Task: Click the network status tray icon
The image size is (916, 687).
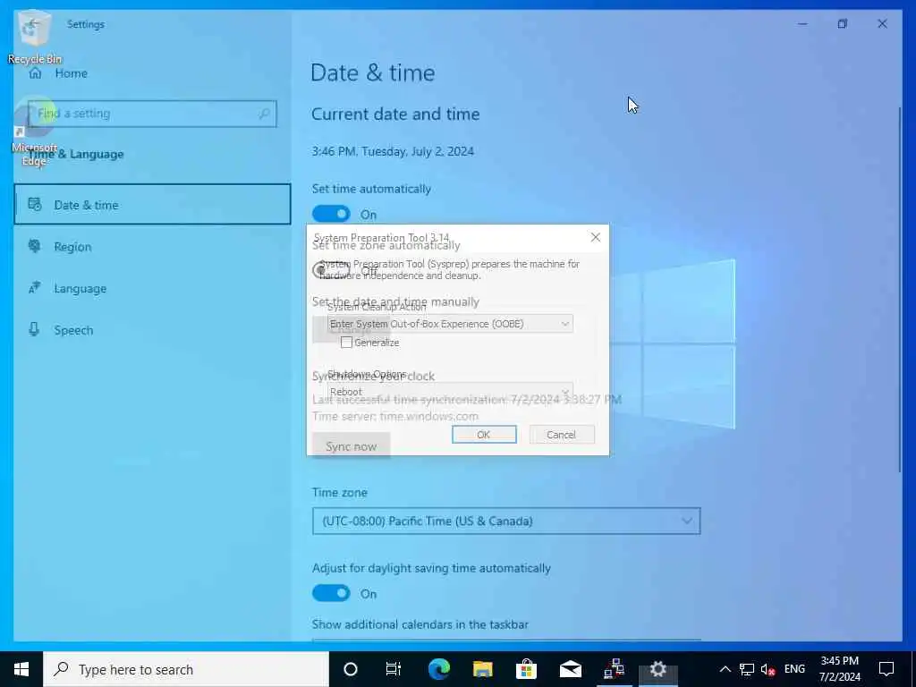Action: coord(747,669)
